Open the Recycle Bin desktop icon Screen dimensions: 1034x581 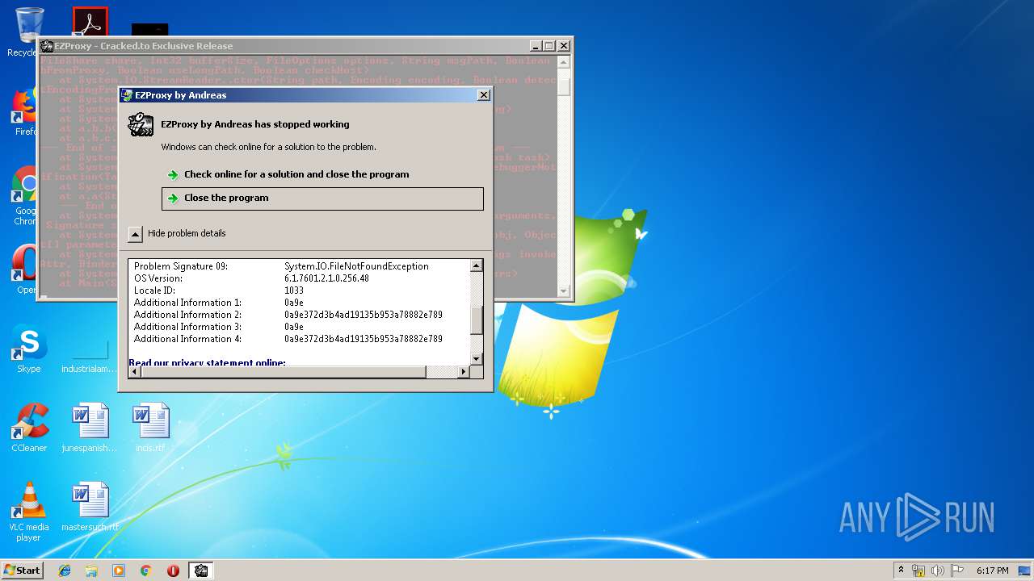coord(29,28)
